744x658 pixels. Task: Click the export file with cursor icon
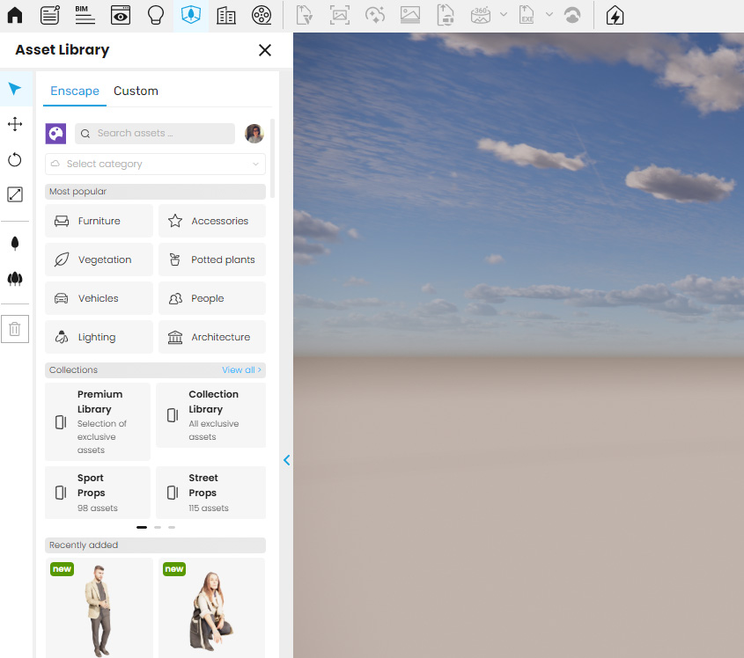304,15
